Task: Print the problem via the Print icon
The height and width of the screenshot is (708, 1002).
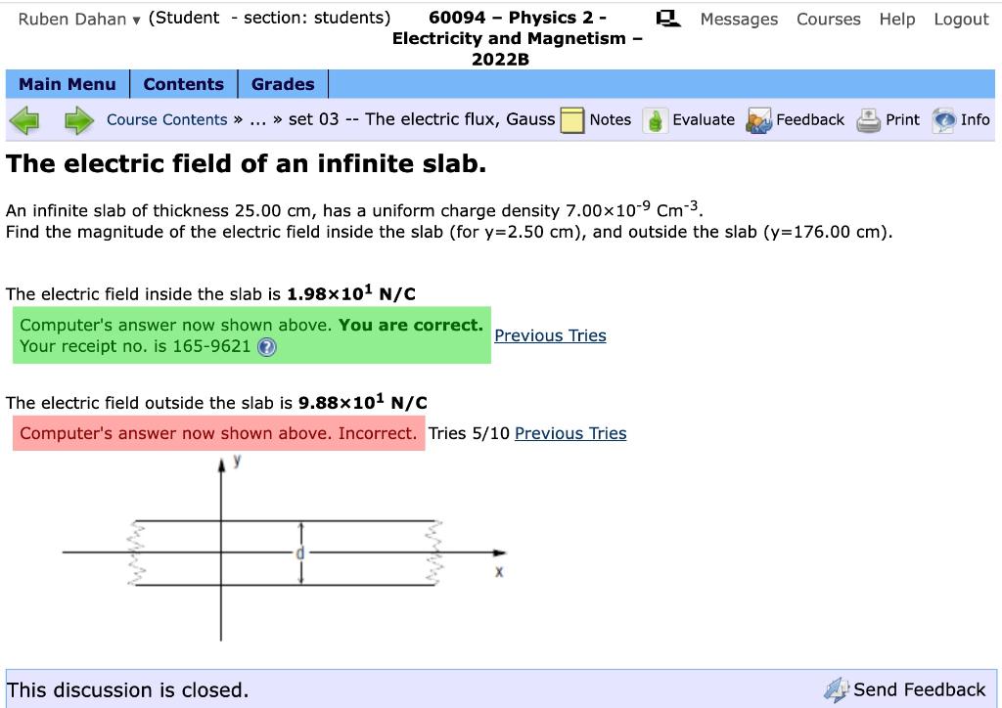Action: pyautogui.click(x=867, y=119)
